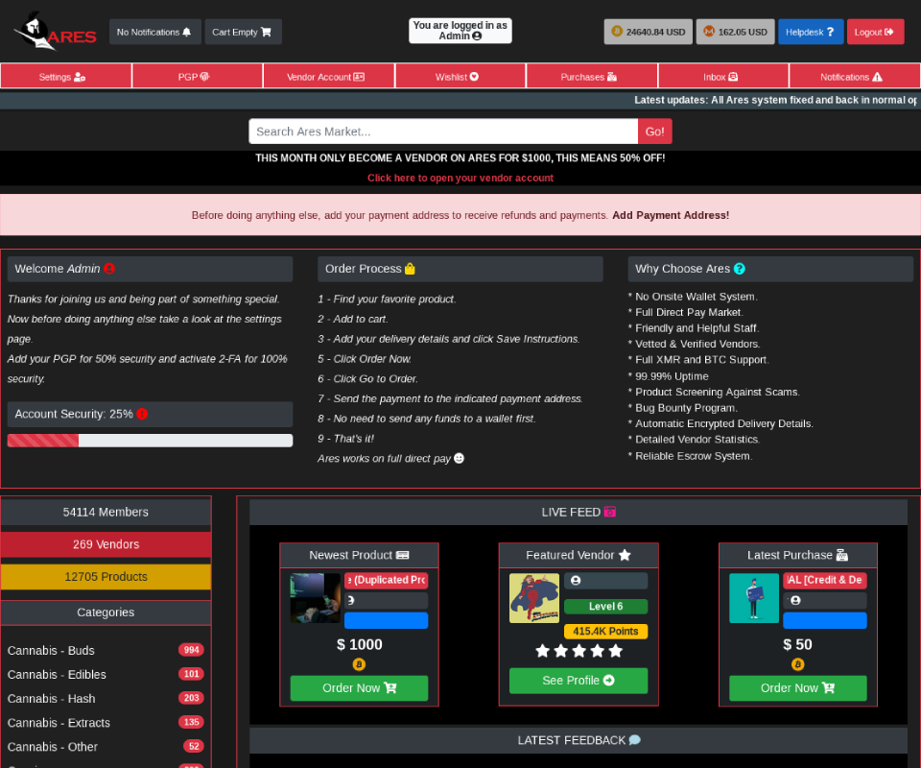Switch to the Inbox tab
This screenshot has width=921, height=768.
pos(722,75)
